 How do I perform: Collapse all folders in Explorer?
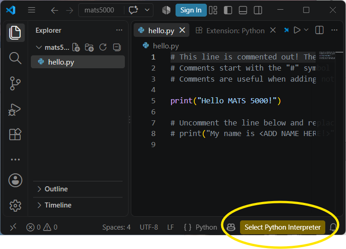coord(117,47)
